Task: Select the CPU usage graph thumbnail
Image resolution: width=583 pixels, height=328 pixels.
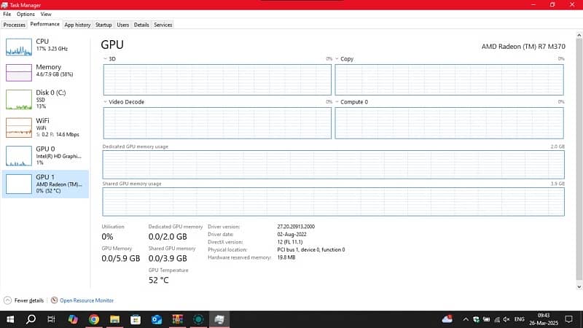Action: pyautogui.click(x=19, y=47)
